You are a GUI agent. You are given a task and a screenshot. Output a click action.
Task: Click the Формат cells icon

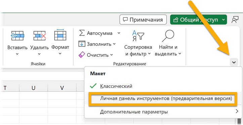tap(60, 35)
